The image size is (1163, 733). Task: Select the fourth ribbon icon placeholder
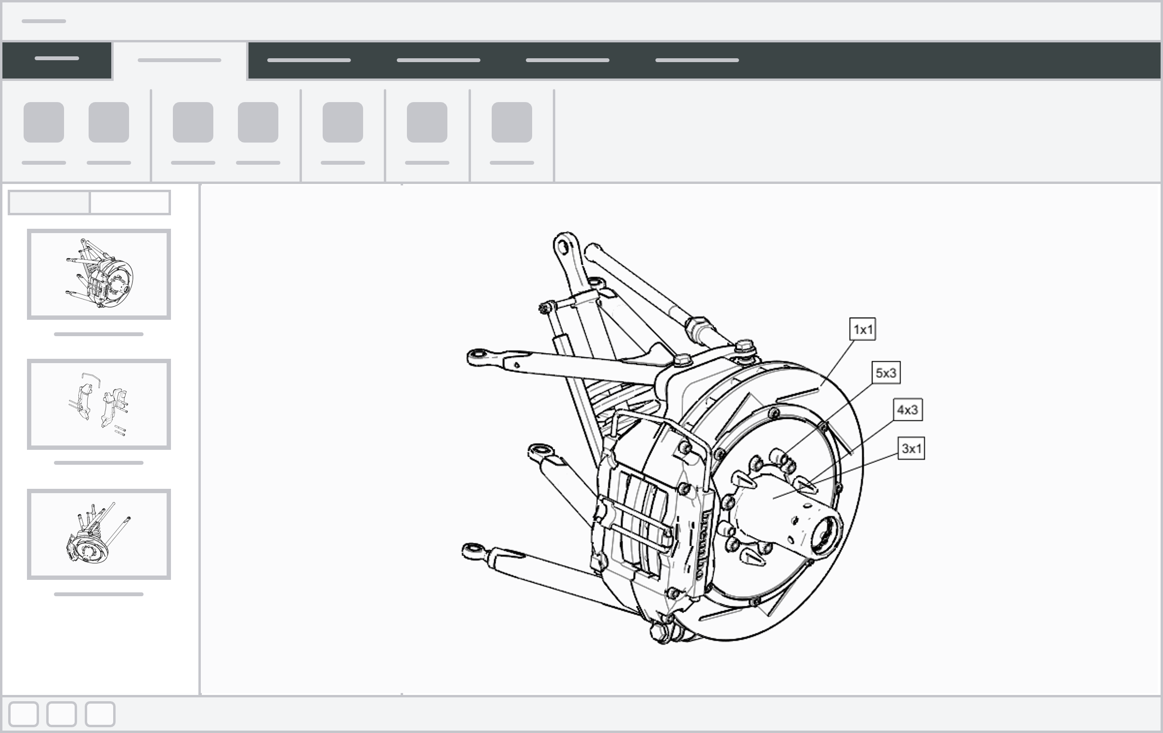tap(258, 122)
